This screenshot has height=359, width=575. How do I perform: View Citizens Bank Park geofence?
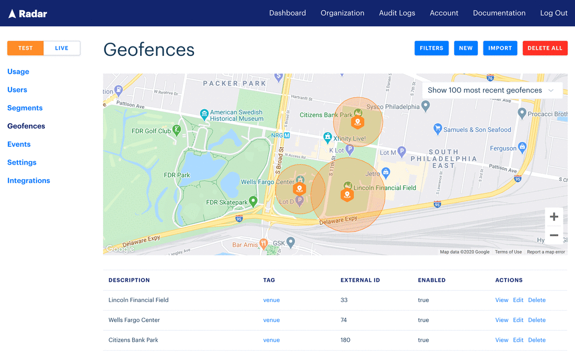click(x=502, y=340)
